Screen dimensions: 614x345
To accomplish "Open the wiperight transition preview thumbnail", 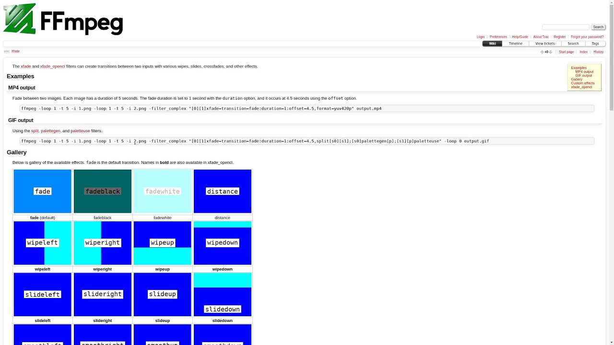I will click(103, 243).
